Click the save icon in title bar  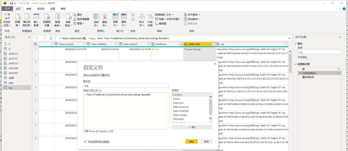[x=11, y=3]
